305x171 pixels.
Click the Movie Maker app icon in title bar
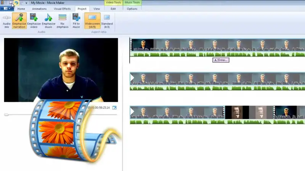[x=2, y=3]
